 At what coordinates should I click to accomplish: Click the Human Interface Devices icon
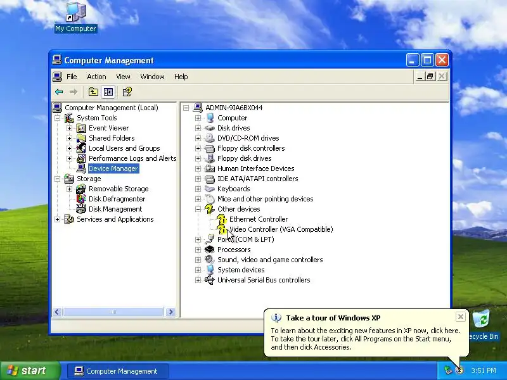[210, 168]
